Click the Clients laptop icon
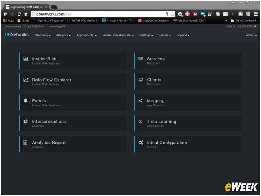This screenshot has height=196, width=261. coord(141,80)
